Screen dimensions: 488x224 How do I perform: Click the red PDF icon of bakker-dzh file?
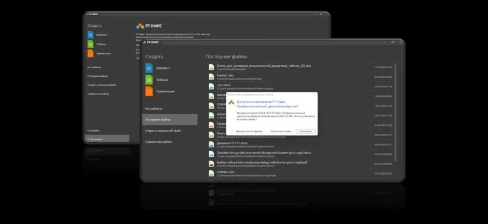point(211,164)
